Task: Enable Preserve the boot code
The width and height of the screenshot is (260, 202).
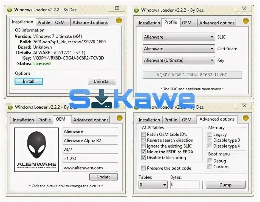Action: (x=143, y=168)
